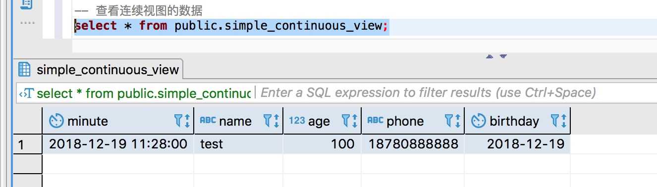Viewport: 657px width, 187px height.
Task: Click filter icon on phone column
Action: pos(449,121)
